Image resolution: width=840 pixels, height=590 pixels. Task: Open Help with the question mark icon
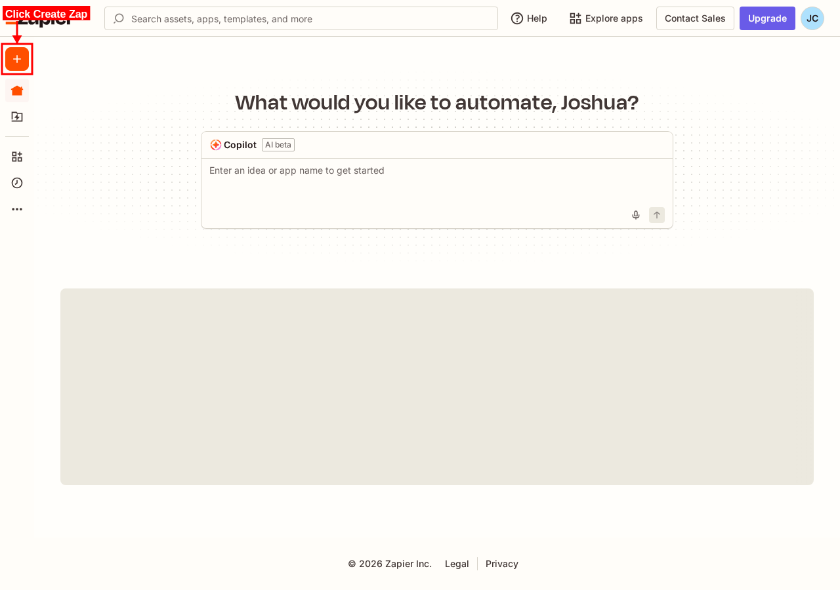pos(518,18)
